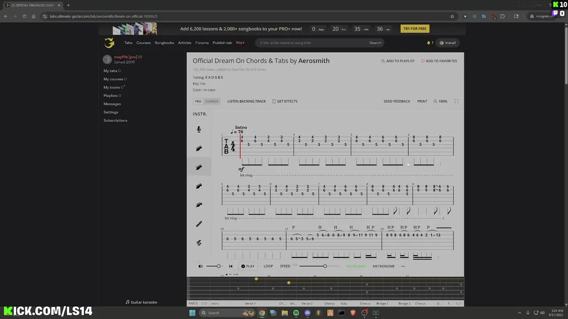Screen dimensions: 568x319
Task: Jump to Verse 1 part marker
Action: click(x=250, y=303)
